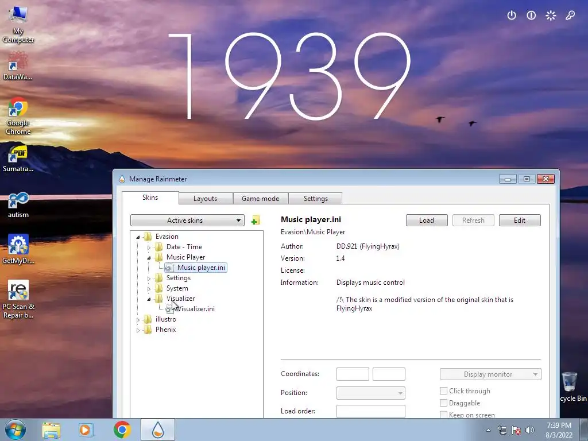Open the Windows Start menu
588x441 pixels.
tap(16, 430)
